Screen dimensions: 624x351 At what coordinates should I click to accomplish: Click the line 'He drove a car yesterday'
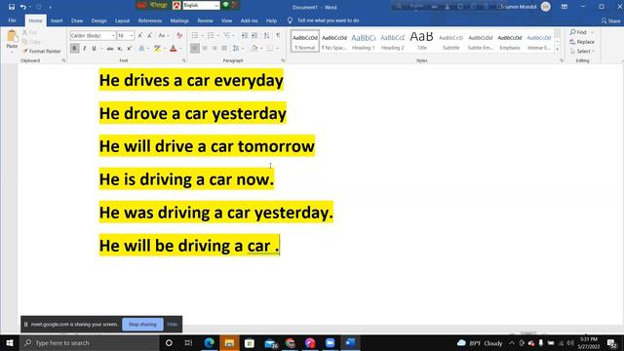193,113
